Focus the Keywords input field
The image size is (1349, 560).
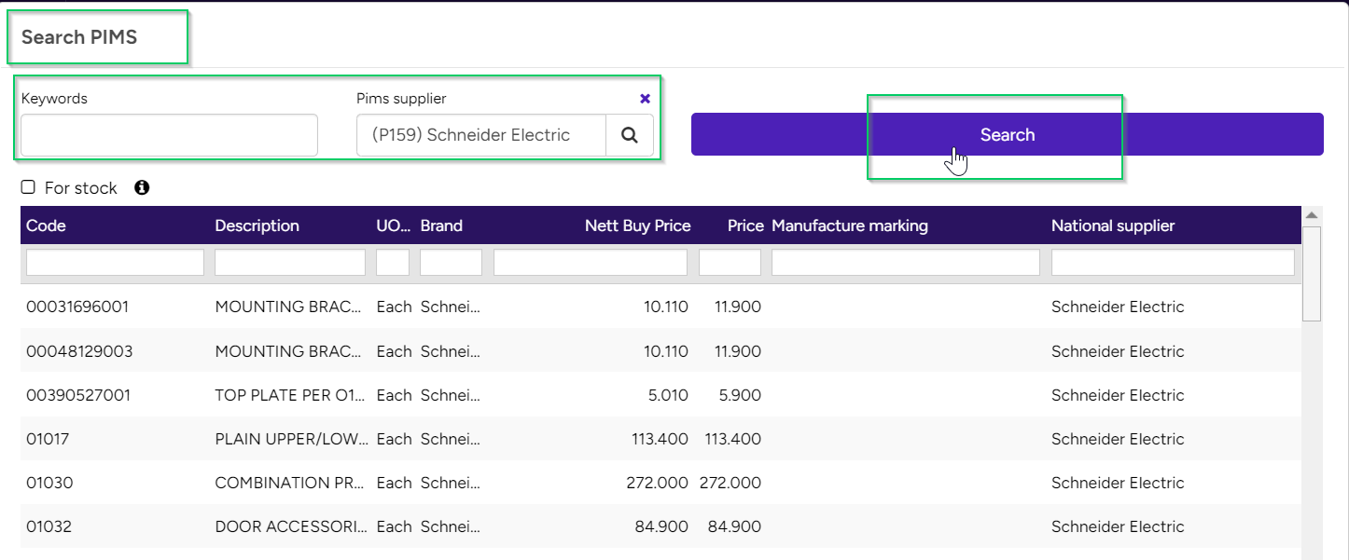169,135
